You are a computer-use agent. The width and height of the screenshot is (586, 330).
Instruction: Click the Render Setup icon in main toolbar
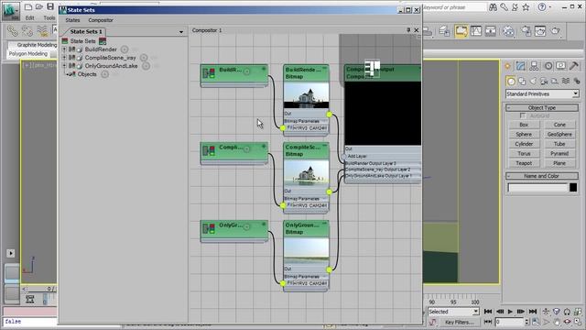[x=526, y=31]
